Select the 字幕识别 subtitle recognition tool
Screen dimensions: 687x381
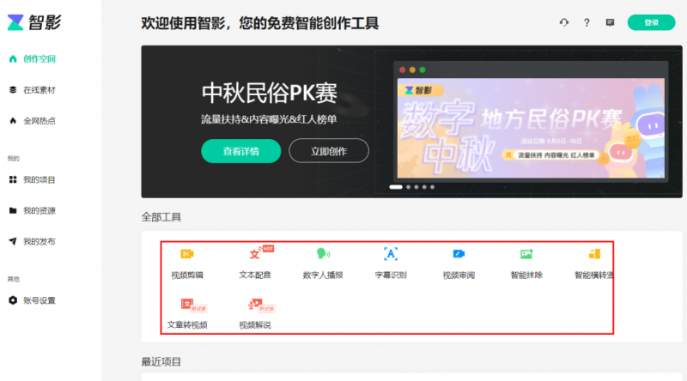click(x=390, y=263)
